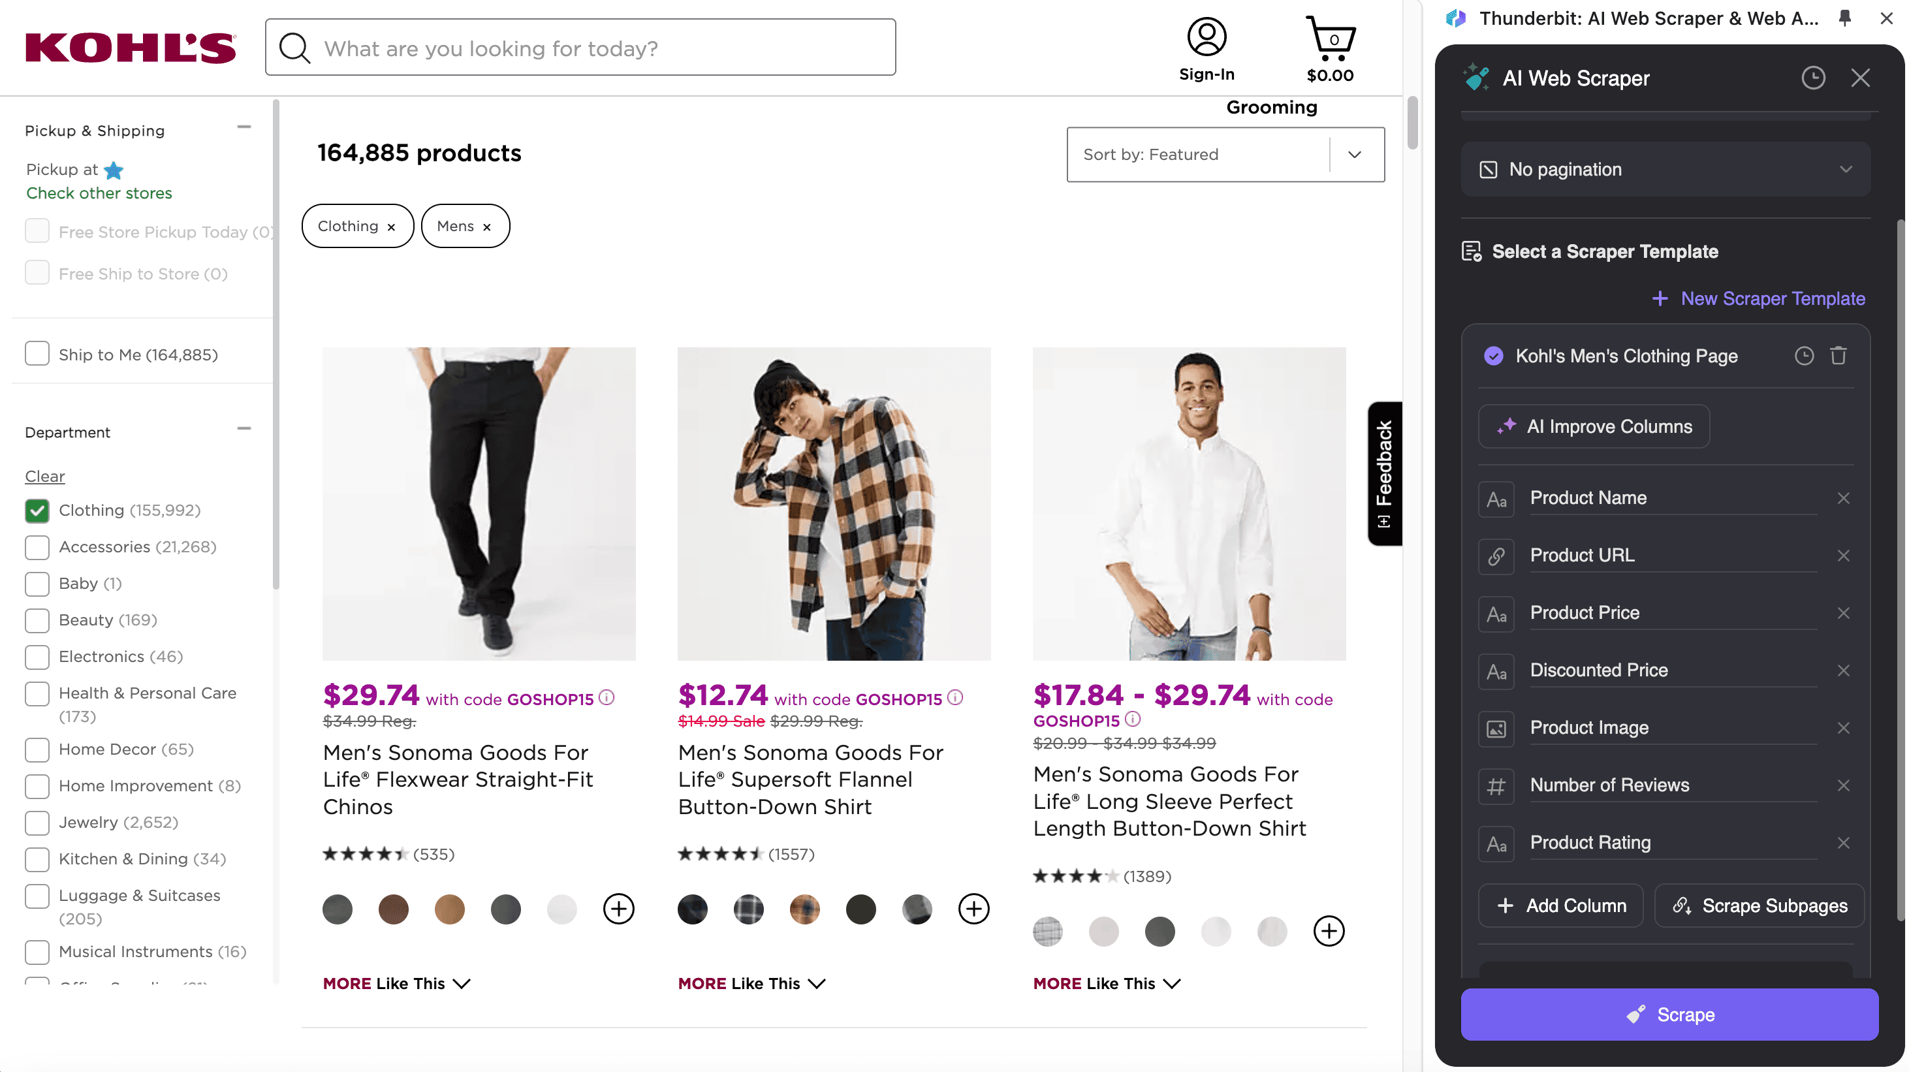Viewport: 1909px width, 1072px height.
Task: Collapse the Department filter section
Action: pyautogui.click(x=244, y=429)
